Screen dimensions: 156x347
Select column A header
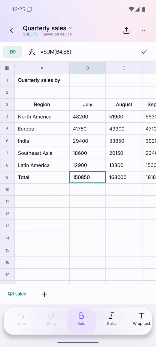[x=42, y=68]
